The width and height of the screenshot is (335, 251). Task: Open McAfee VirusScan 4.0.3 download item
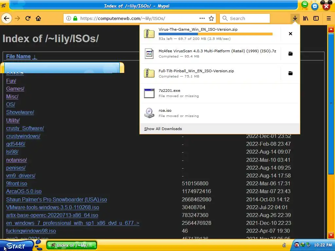[210, 54]
